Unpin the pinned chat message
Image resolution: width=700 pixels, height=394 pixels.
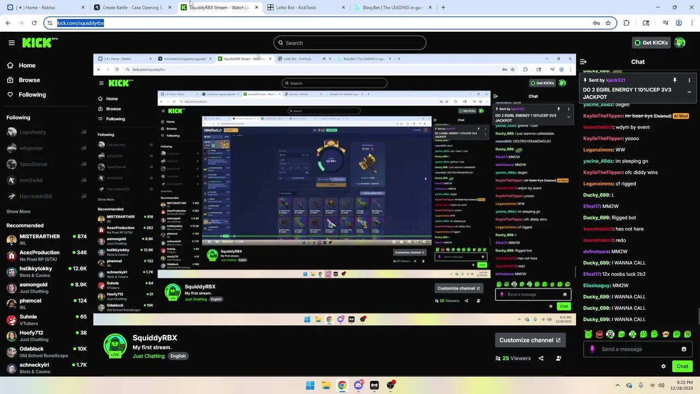[674, 80]
